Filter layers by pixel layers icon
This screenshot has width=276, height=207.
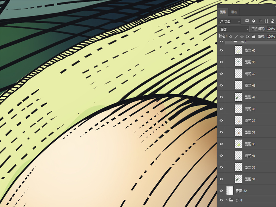247,21
